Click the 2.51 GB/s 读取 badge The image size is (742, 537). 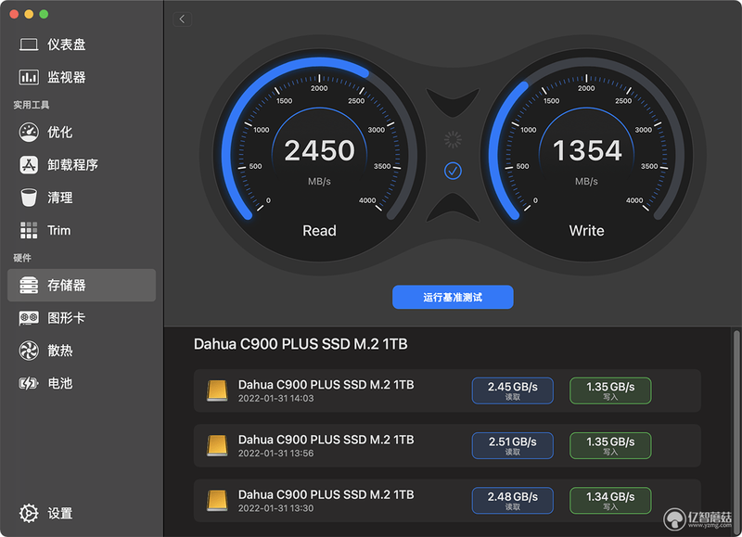513,446
